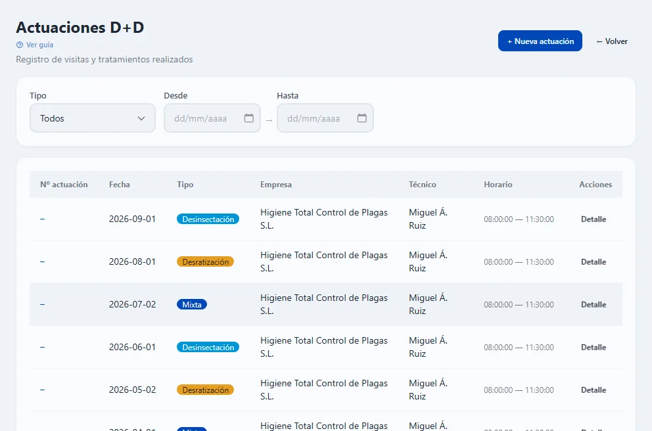Image resolution: width=652 pixels, height=431 pixels.
Task: Select the date 2026-06-01 cell
Action: coord(132,348)
